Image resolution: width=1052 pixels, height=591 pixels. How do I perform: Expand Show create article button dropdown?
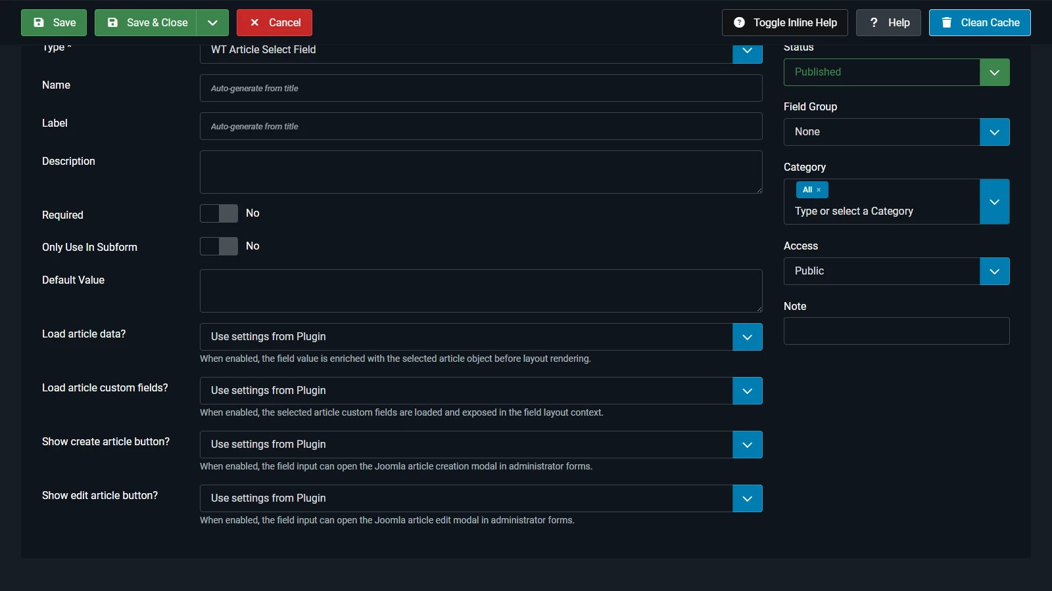pos(747,445)
